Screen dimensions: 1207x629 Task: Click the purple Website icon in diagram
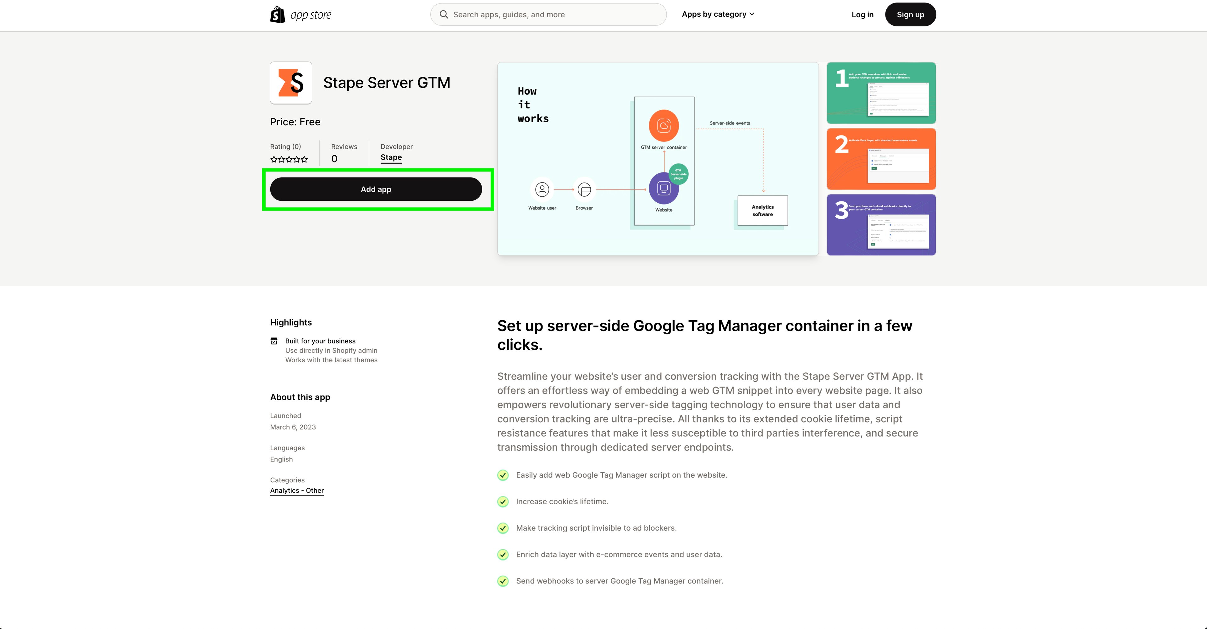[x=664, y=188]
